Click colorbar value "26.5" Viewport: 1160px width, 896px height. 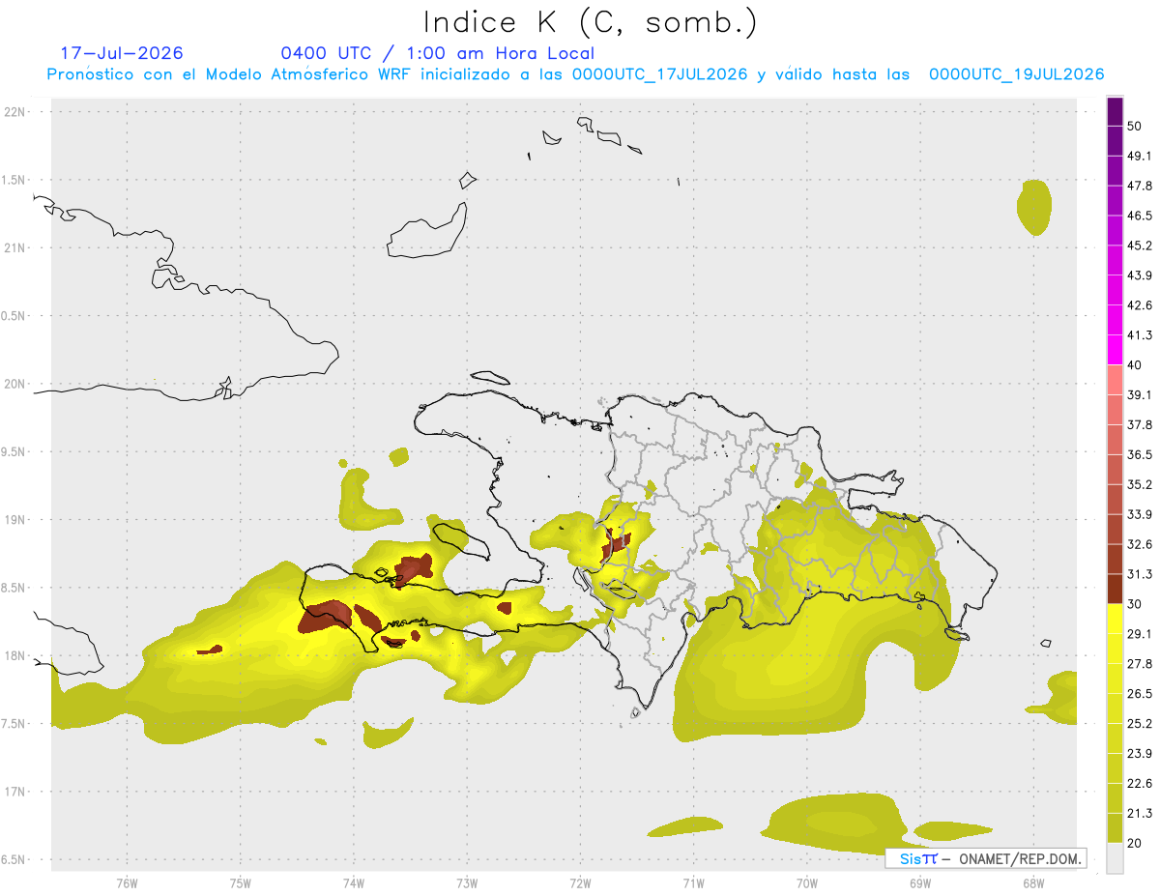click(1139, 694)
